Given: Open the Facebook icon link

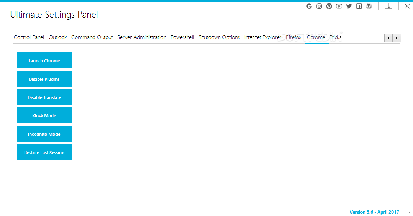Looking at the screenshot, I should click(x=359, y=6).
